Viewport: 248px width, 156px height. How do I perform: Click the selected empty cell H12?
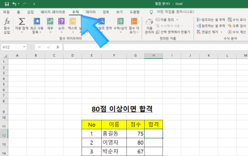pyautogui.click(x=154, y=134)
